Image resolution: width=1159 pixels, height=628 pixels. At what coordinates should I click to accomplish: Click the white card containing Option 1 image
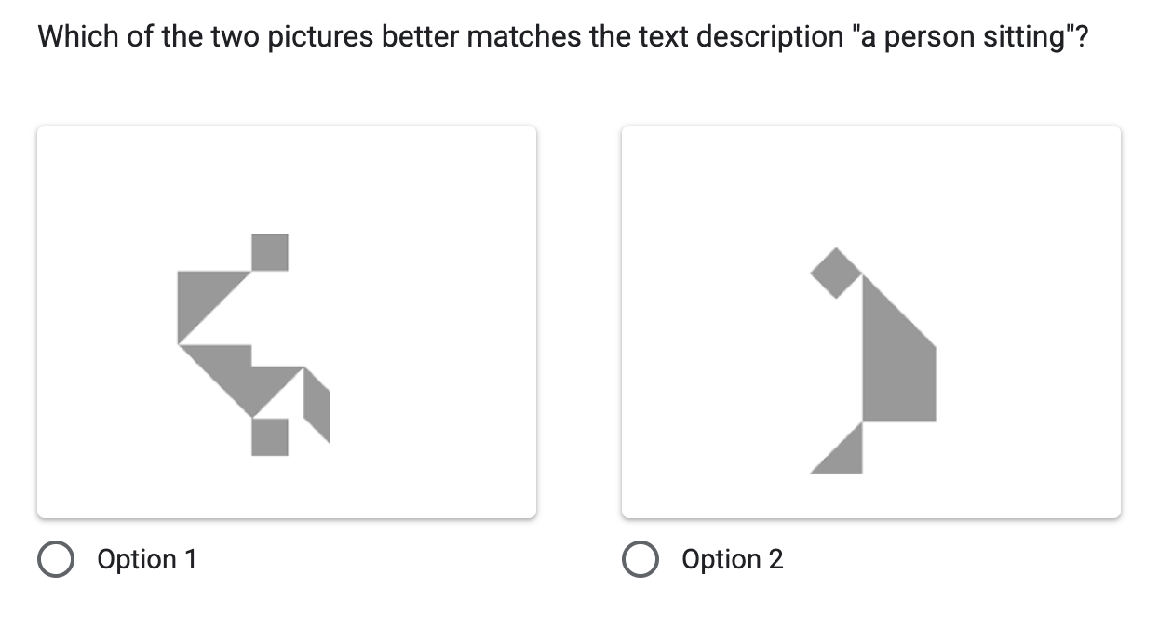coord(286,321)
